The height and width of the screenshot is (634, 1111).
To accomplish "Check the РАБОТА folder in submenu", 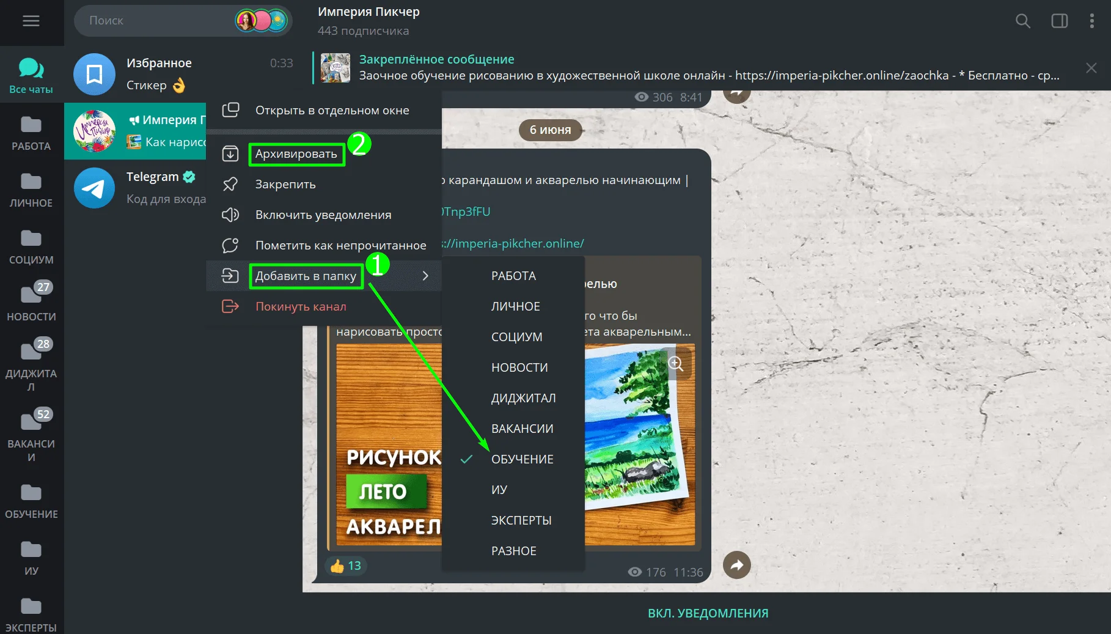I will [x=513, y=276].
